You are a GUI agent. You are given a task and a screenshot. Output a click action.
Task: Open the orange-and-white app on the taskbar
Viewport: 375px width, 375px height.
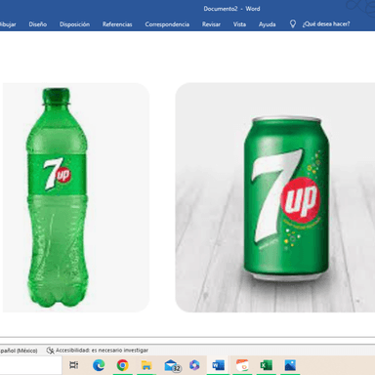(x=242, y=365)
